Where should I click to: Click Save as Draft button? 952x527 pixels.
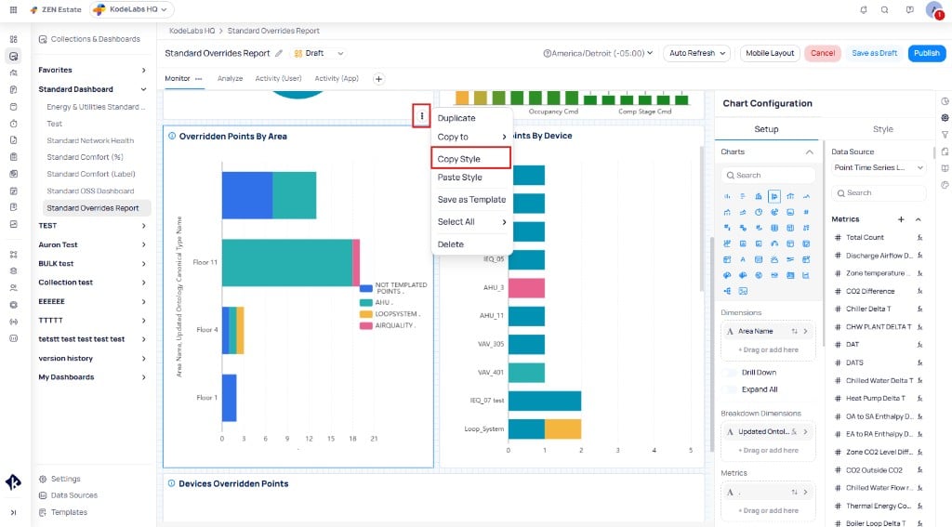(874, 53)
